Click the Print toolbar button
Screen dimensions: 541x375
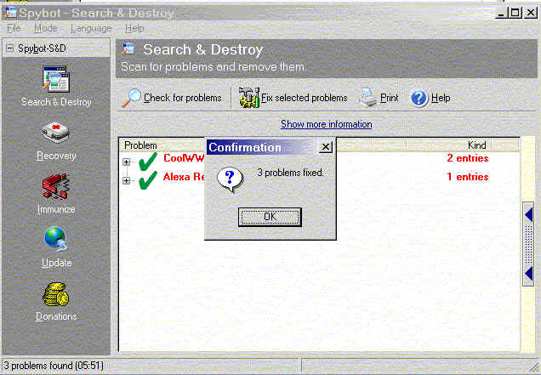[x=379, y=98]
